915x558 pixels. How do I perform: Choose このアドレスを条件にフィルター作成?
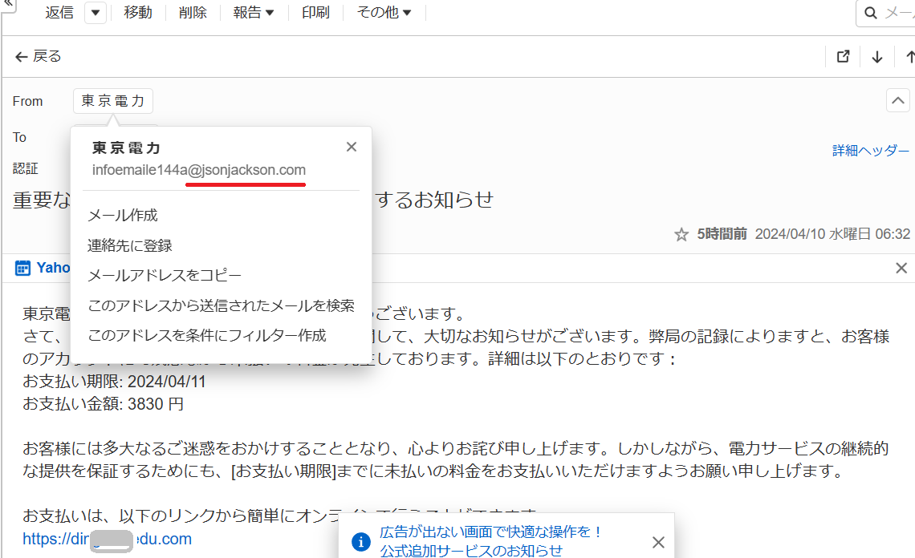tap(206, 335)
